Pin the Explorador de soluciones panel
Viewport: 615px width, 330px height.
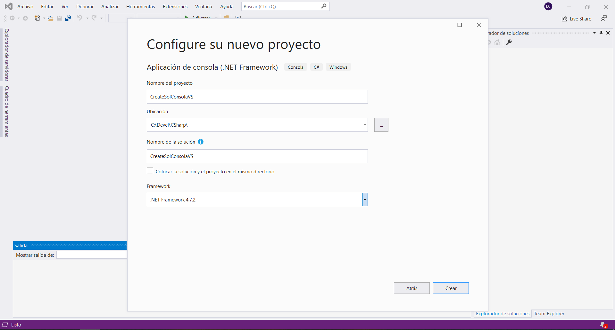click(x=601, y=33)
